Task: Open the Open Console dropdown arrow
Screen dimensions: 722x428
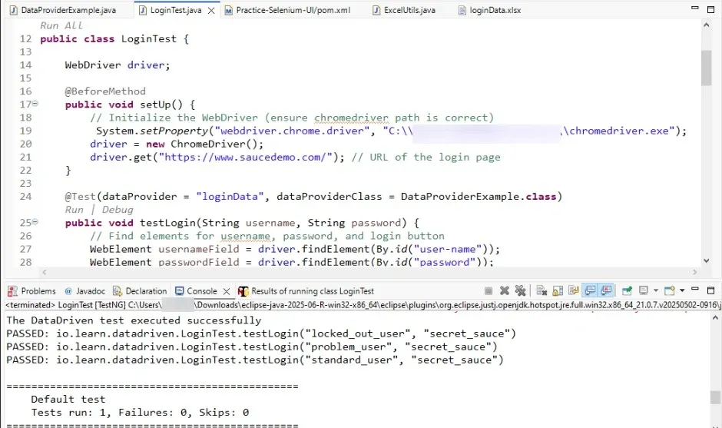Action: [682, 290]
